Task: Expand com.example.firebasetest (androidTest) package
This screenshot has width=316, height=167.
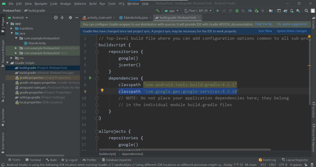Action: (x=16, y=48)
